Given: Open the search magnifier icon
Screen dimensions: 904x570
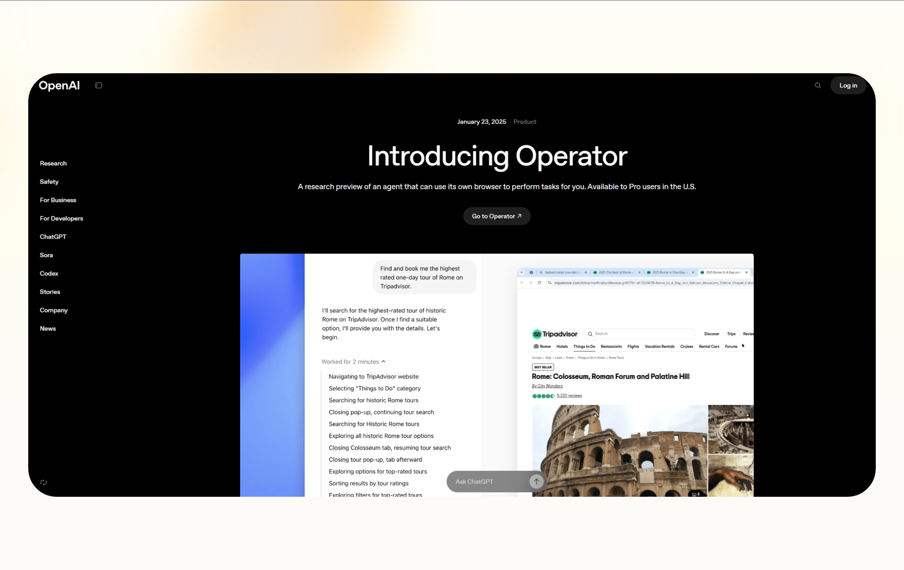Looking at the screenshot, I should click(x=817, y=86).
